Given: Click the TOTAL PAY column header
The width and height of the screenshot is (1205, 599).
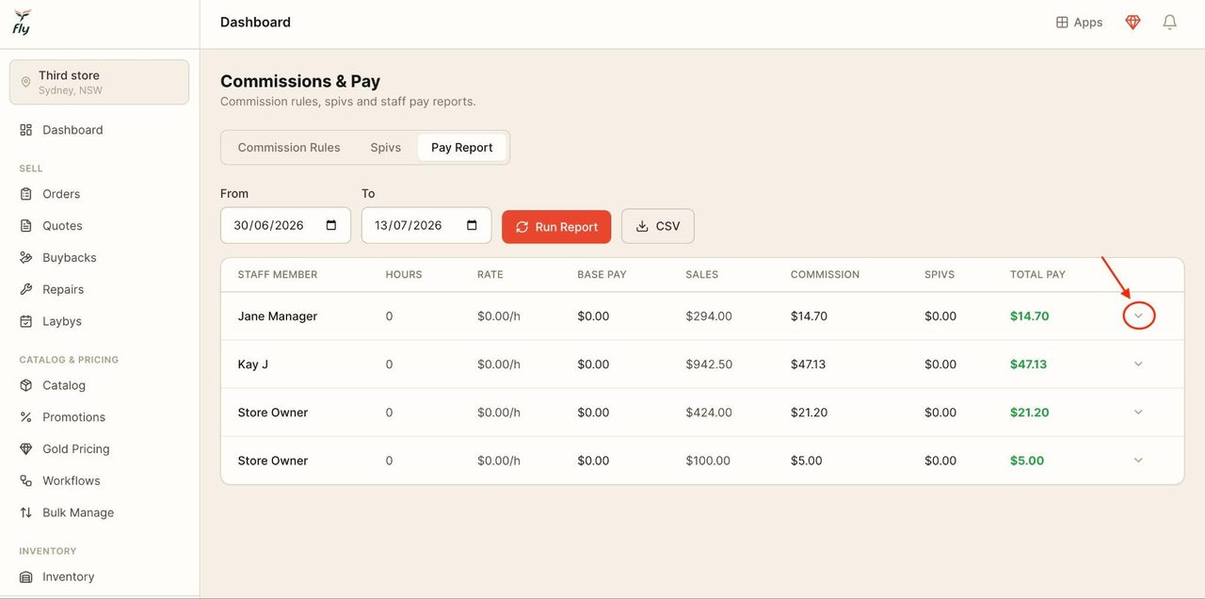Looking at the screenshot, I should click(x=1038, y=275).
